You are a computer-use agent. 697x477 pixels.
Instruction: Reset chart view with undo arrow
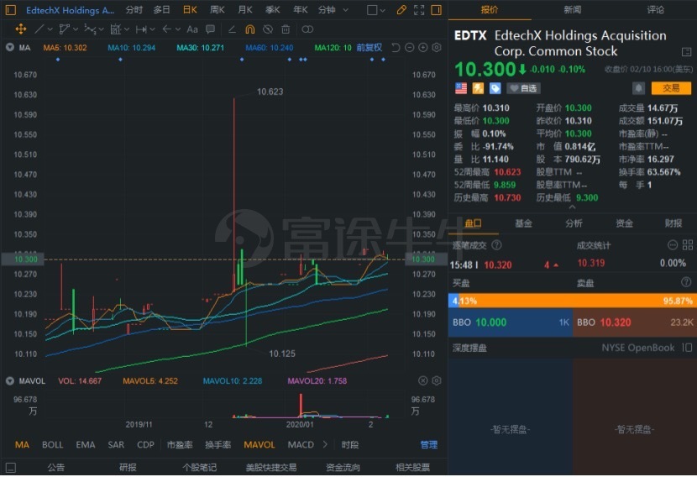point(396,48)
